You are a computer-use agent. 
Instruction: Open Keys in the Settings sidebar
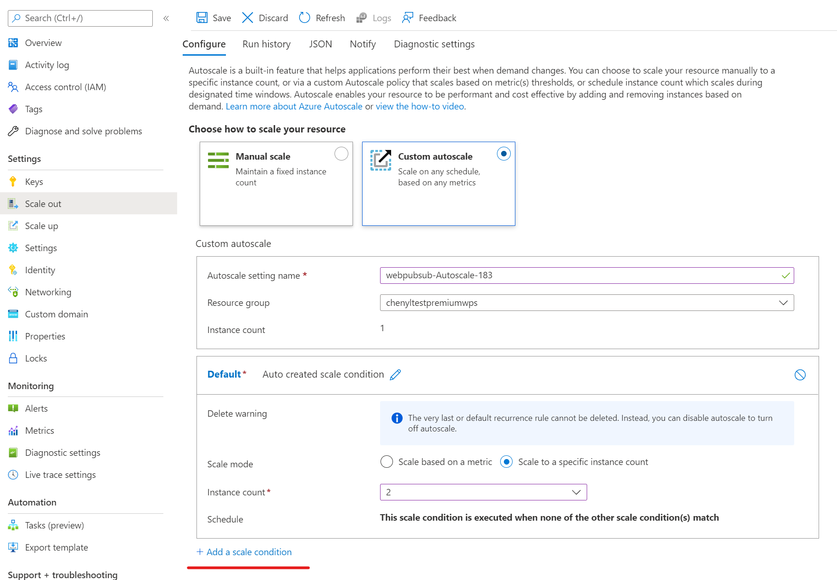[34, 182]
